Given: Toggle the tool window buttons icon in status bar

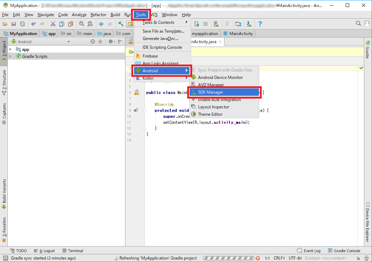Looking at the screenshot, I should pyautogui.click(x=6, y=258).
